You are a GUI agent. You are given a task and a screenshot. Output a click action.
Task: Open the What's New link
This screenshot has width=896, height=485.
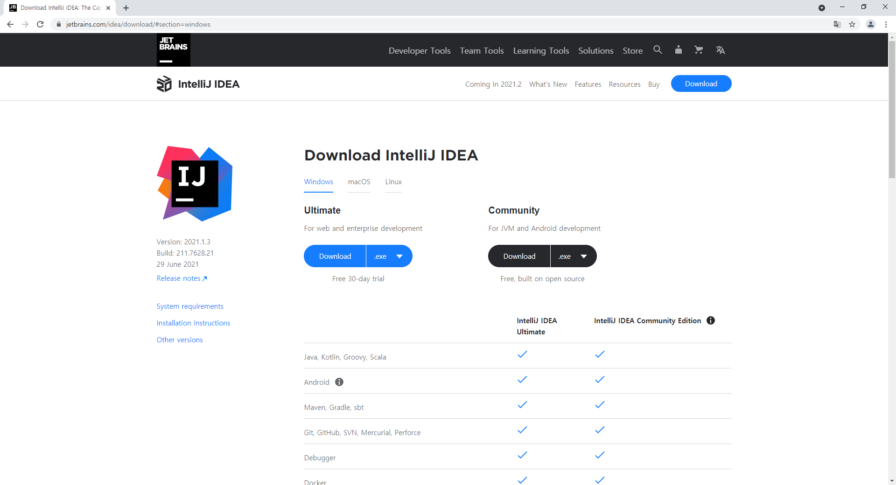548,84
